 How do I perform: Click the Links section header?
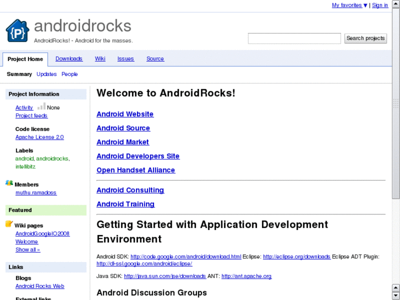tap(46, 267)
